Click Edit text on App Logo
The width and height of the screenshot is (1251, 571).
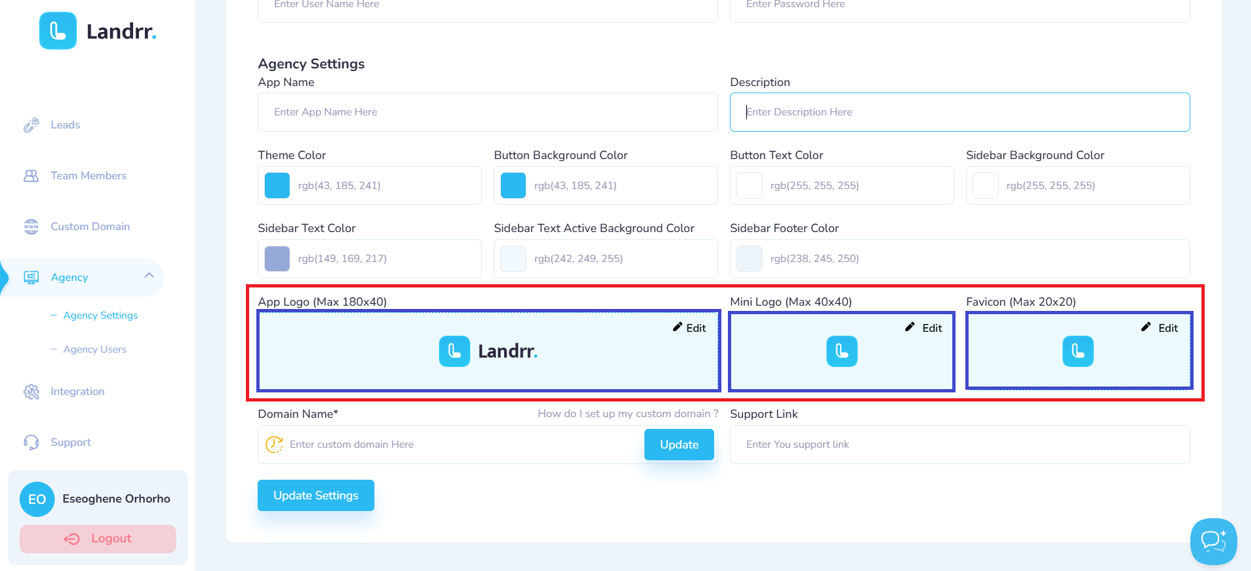click(x=696, y=328)
